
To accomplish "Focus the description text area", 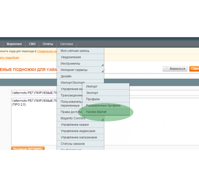I will [34, 122].
